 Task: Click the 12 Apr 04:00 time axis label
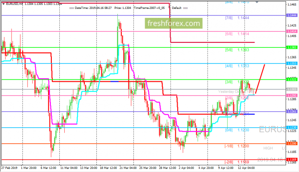(x=246, y=168)
